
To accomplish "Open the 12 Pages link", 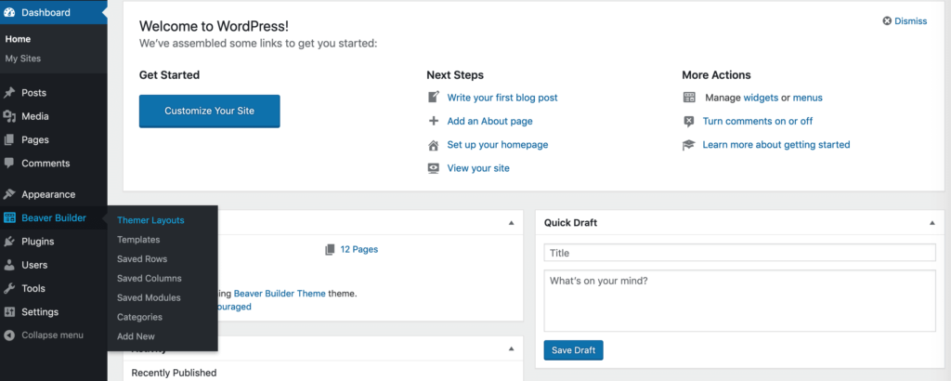I will click(359, 249).
